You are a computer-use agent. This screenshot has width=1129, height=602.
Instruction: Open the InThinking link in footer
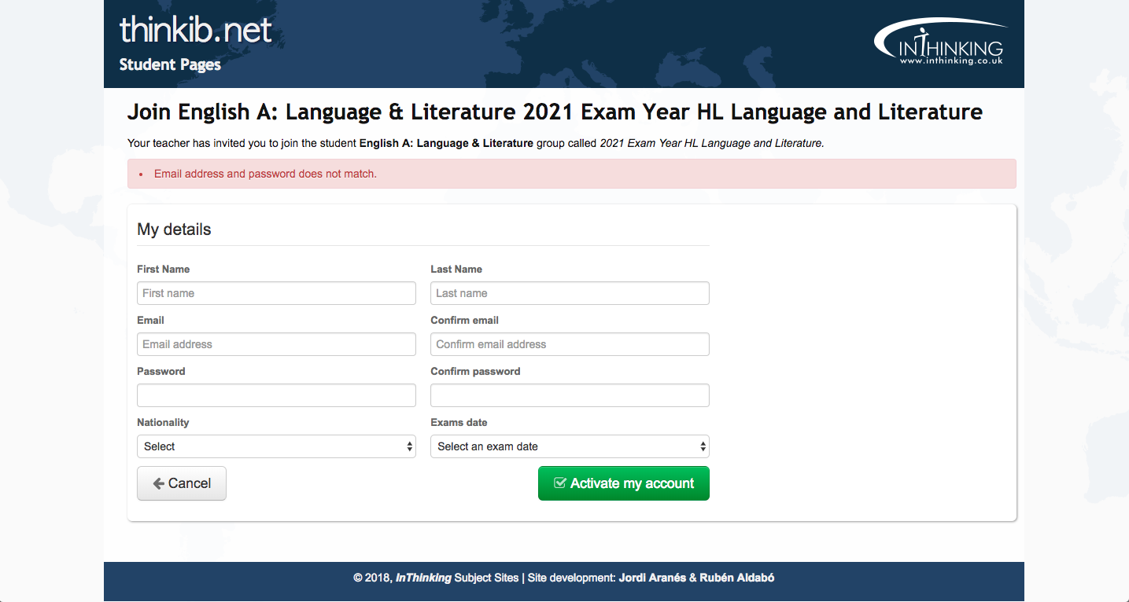(x=423, y=578)
